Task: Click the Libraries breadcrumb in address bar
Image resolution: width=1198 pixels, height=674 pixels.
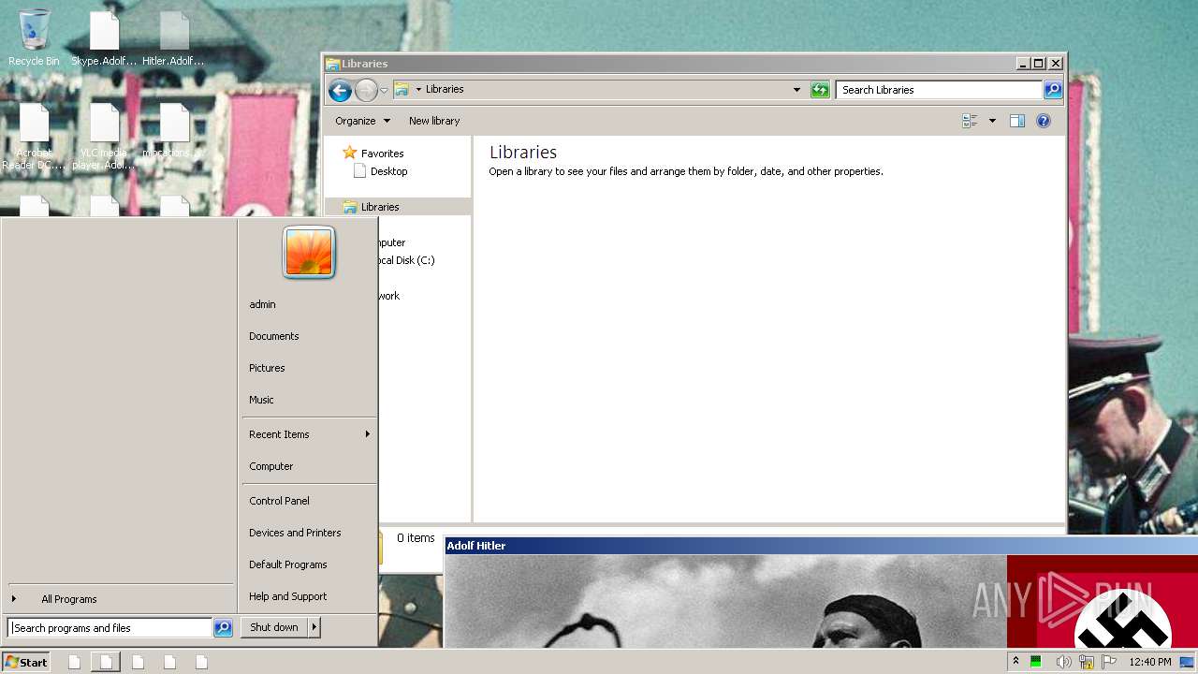Action: [445, 89]
